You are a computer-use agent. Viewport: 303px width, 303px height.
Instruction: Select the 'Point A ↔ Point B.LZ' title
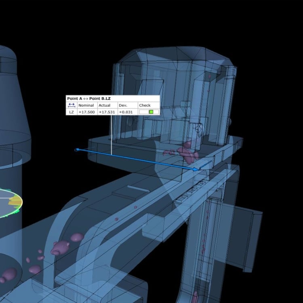89,99
